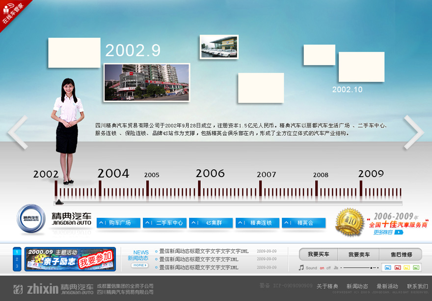432x301 pixels.
Task: Open the small dealership parking lot photo
Action: [219, 47]
